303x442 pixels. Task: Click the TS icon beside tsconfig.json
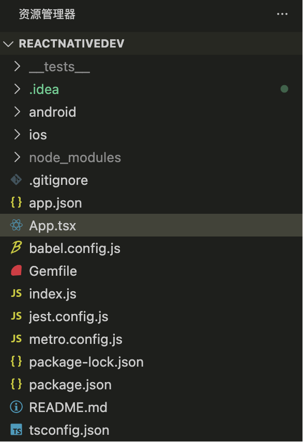[17, 430]
